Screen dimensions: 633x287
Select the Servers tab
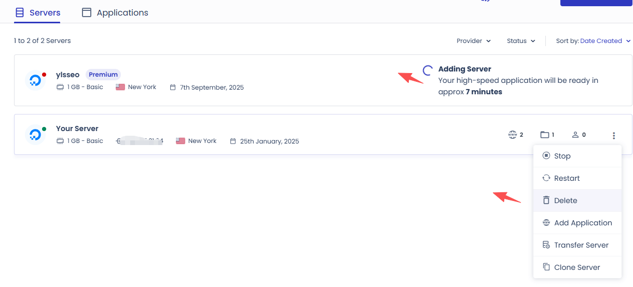pos(37,12)
